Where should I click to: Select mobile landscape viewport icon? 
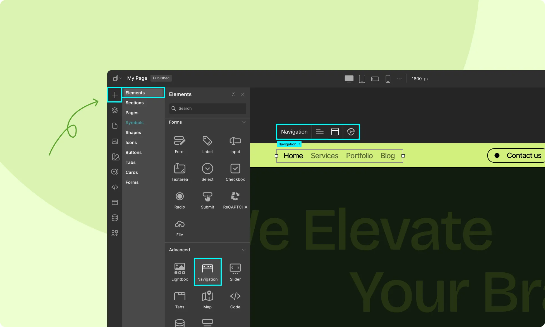point(375,79)
